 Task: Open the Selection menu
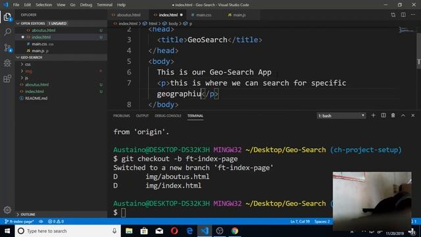click(x=44, y=5)
